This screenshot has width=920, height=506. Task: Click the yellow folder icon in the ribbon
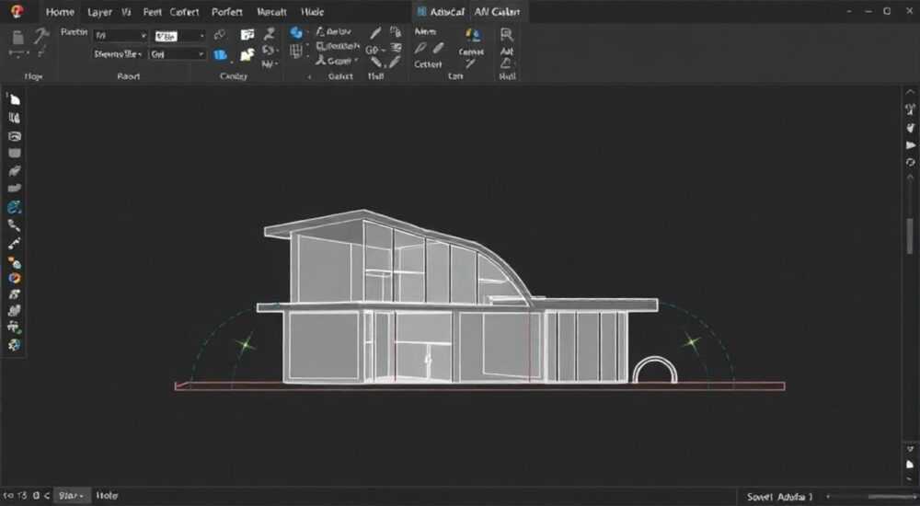click(x=247, y=55)
